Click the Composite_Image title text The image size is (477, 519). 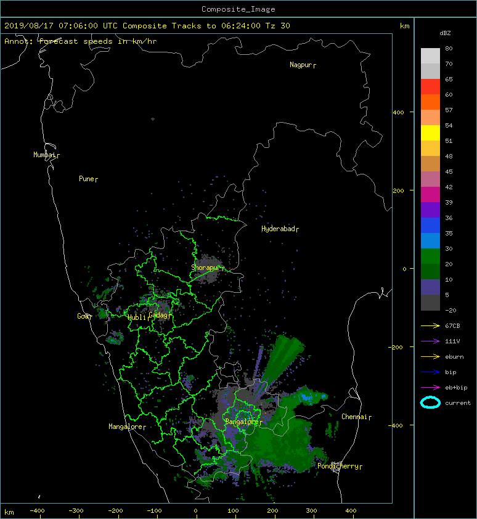[x=238, y=9]
